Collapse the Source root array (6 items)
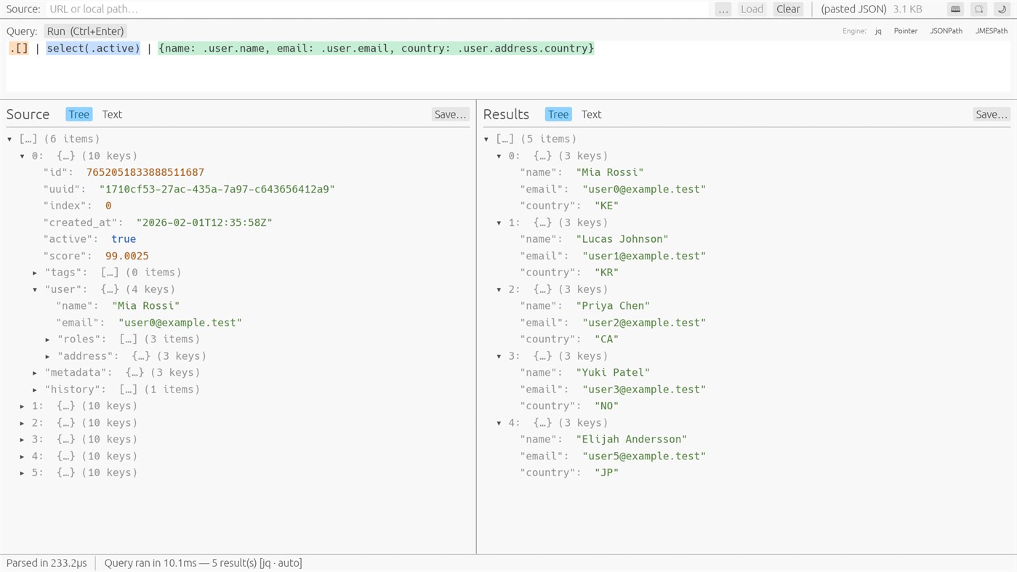The image size is (1017, 572). point(10,140)
